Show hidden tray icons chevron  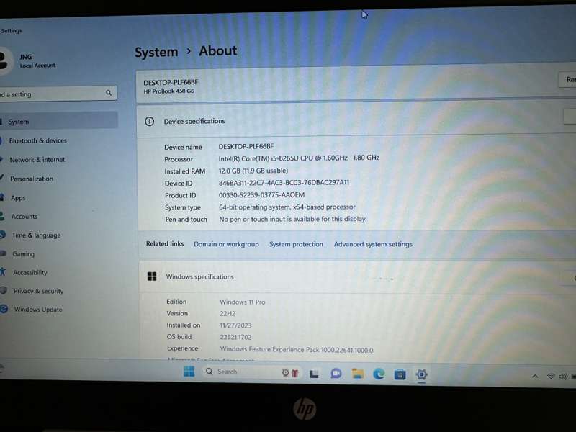coord(535,376)
